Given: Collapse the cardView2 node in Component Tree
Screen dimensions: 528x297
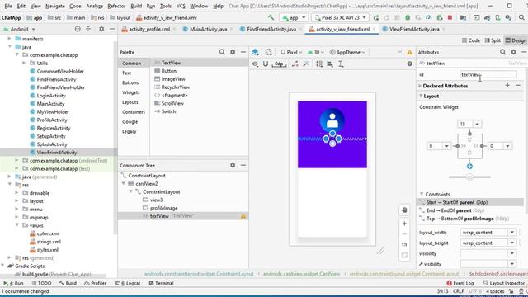Looking at the screenshot, I should click(124, 183).
